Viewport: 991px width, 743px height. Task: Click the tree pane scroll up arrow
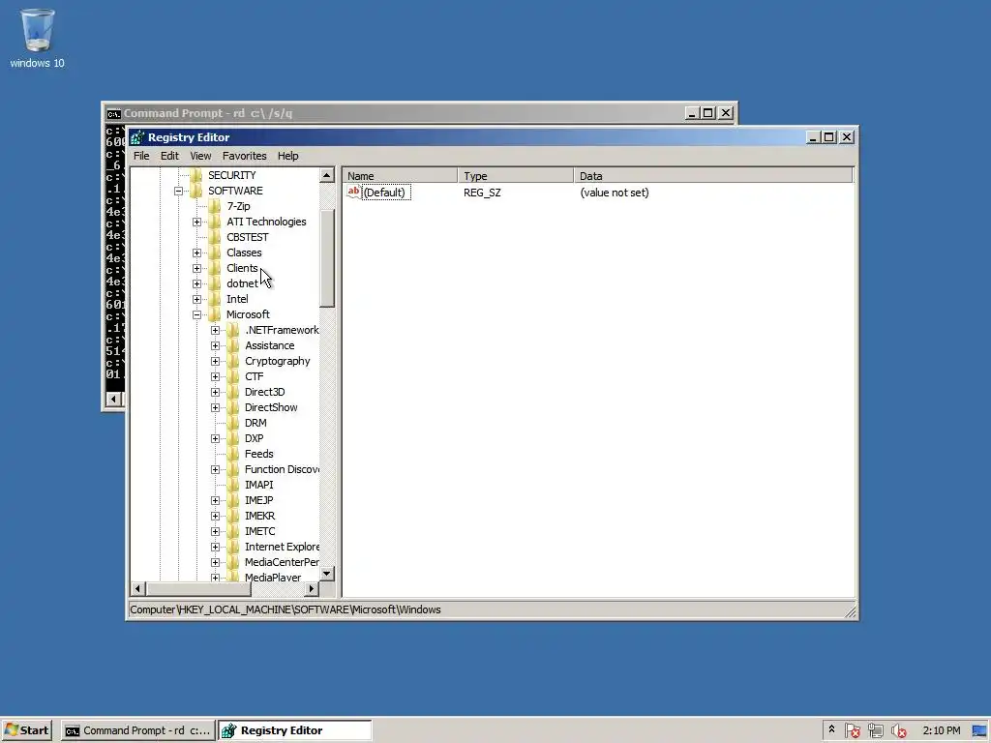point(327,175)
